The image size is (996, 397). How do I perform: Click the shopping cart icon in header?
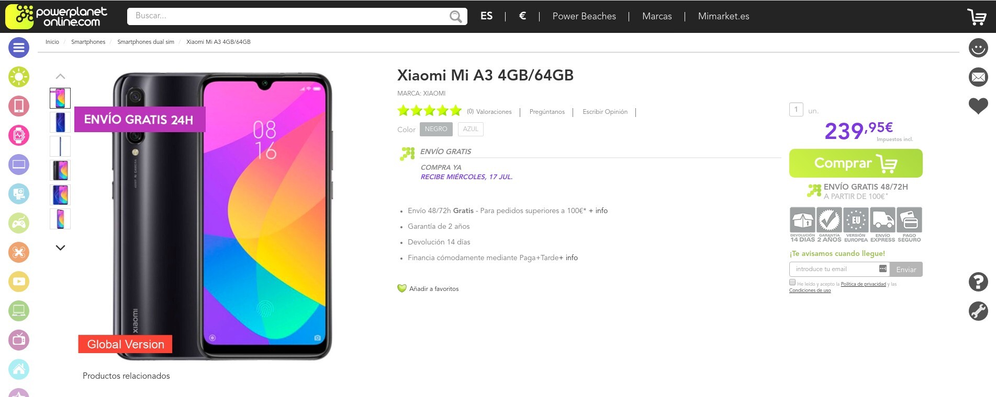pyautogui.click(x=976, y=17)
